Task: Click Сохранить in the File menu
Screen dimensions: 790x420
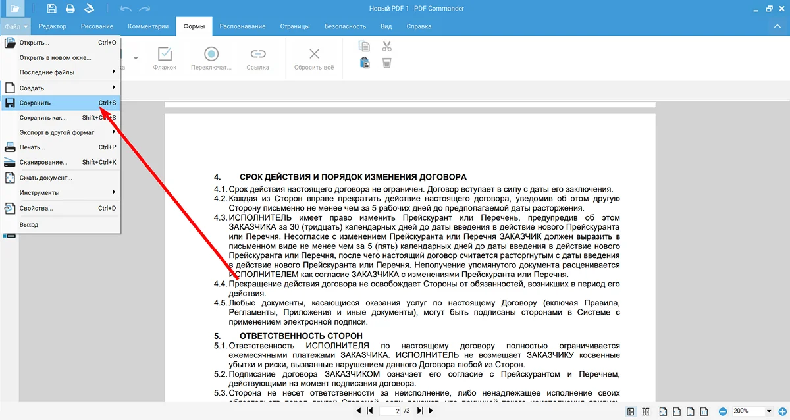Action: [61, 103]
